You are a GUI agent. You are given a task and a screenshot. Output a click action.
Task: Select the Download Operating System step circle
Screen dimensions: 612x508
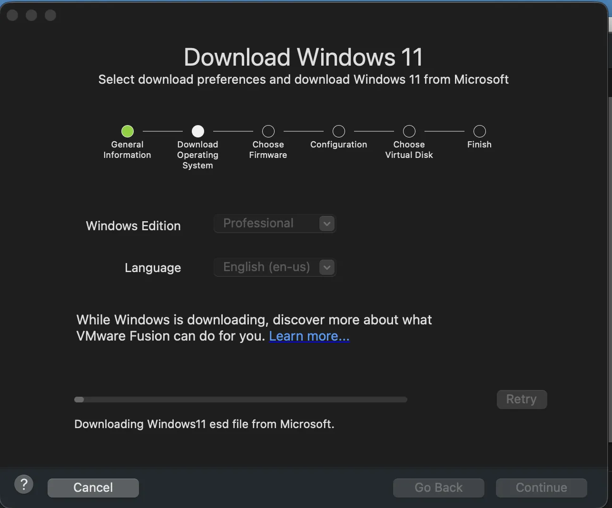coord(198,131)
